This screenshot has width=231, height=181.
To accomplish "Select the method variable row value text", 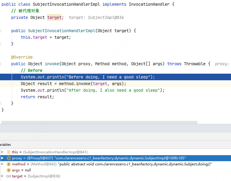I will click(x=135, y=164).
